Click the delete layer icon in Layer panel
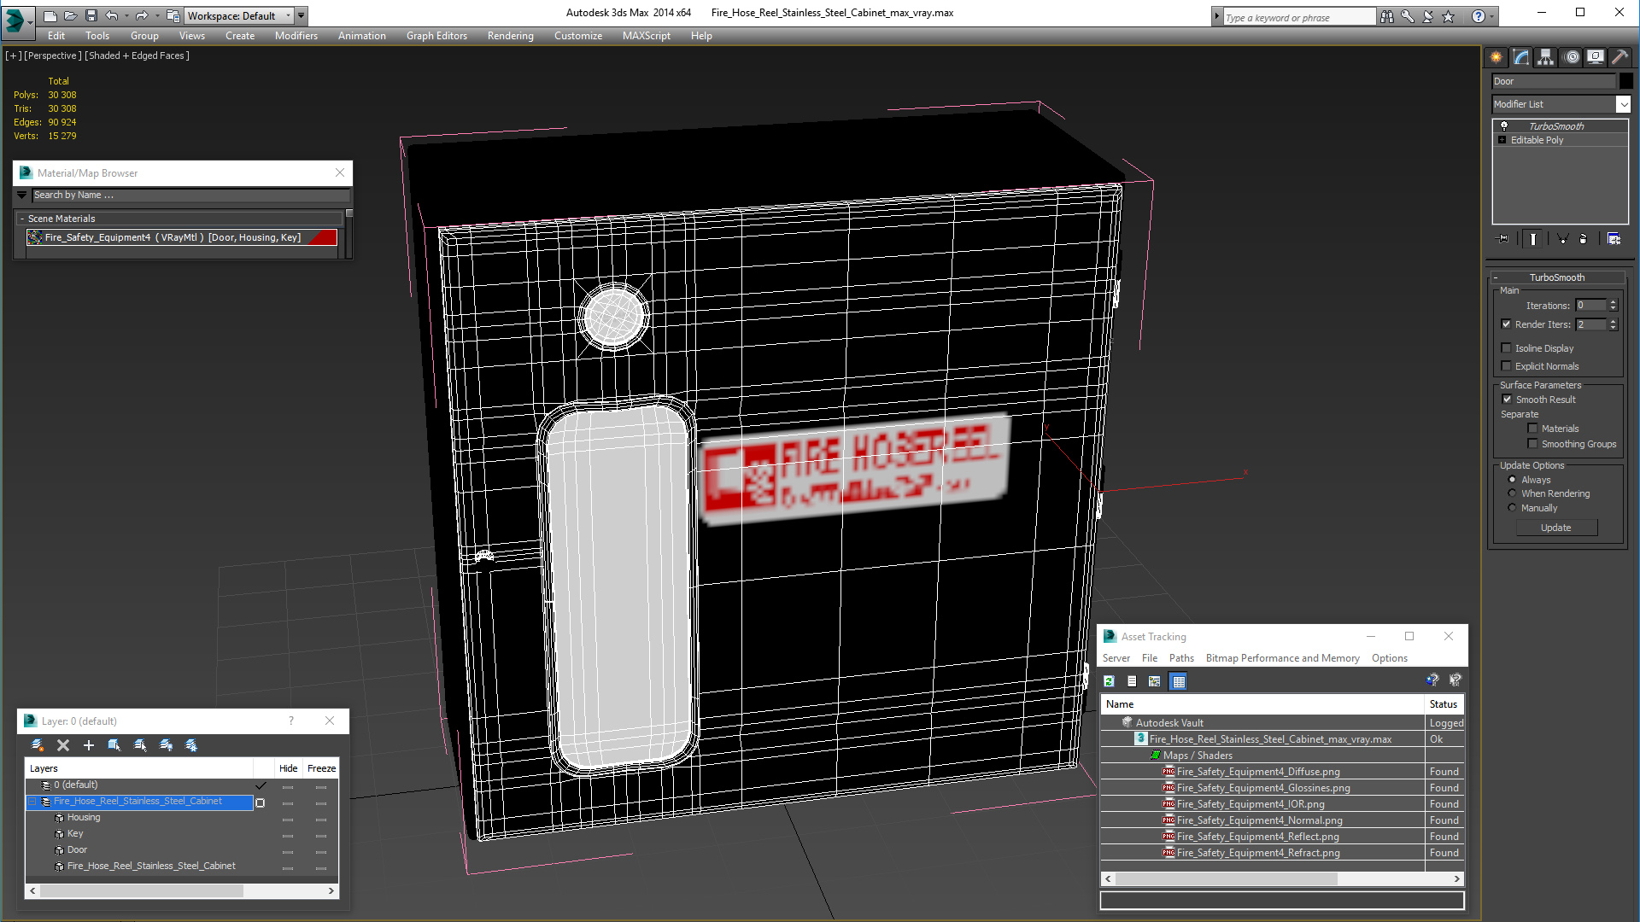Image resolution: width=1640 pixels, height=922 pixels. [x=63, y=744]
